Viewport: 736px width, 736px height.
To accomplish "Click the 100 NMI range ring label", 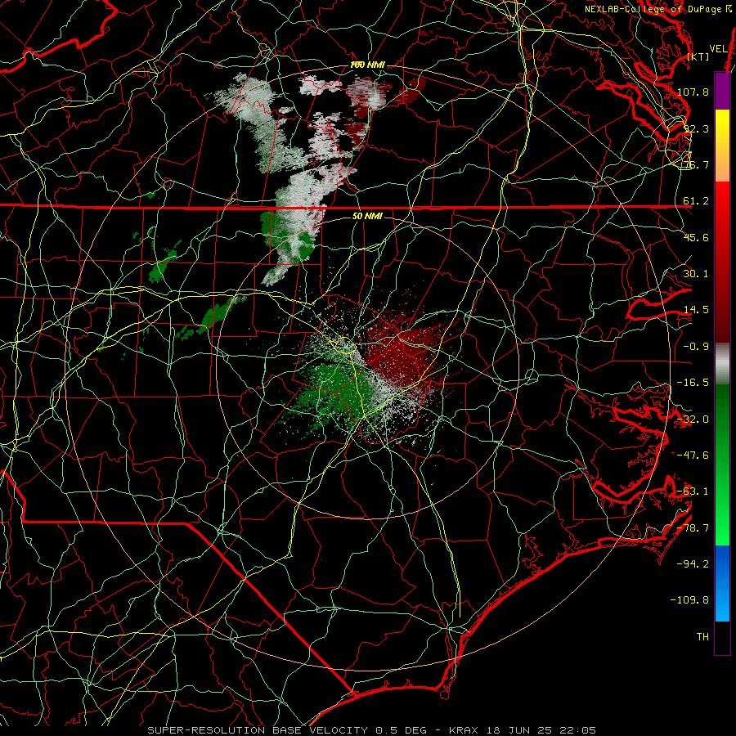I will click(367, 65).
